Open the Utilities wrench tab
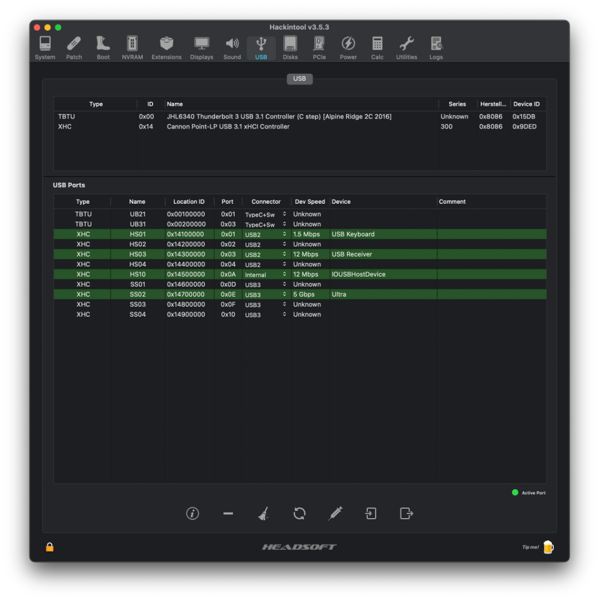This screenshot has height=601, width=599. point(406,48)
